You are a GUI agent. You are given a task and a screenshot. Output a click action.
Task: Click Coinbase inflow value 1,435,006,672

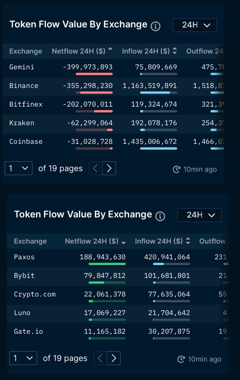click(150, 142)
